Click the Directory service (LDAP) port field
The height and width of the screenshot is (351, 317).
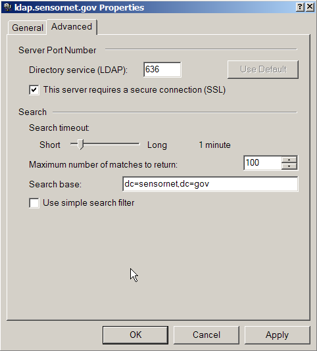162,70
